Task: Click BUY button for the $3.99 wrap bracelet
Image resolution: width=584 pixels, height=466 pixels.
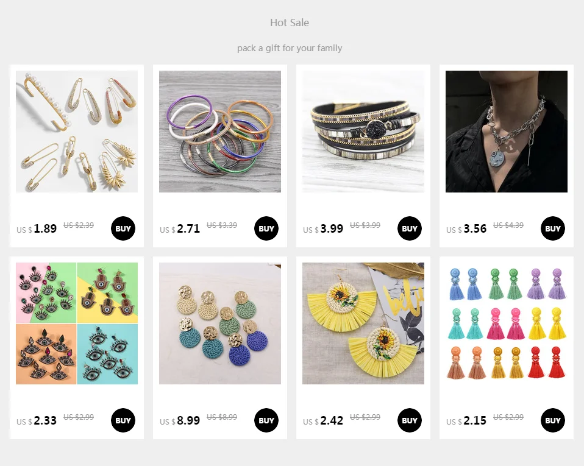Action: click(410, 228)
